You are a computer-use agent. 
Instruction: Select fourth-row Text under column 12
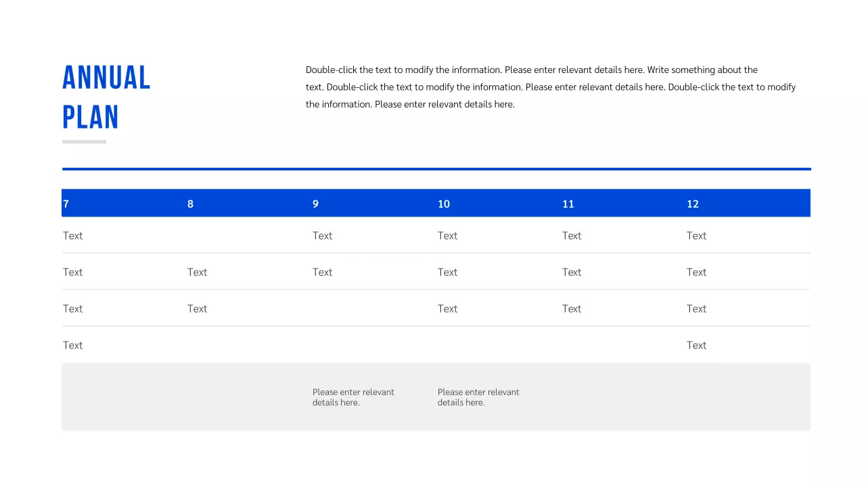coord(696,346)
